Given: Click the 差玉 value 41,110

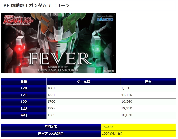Looking at the screenshot, I should (x=127, y=95).
